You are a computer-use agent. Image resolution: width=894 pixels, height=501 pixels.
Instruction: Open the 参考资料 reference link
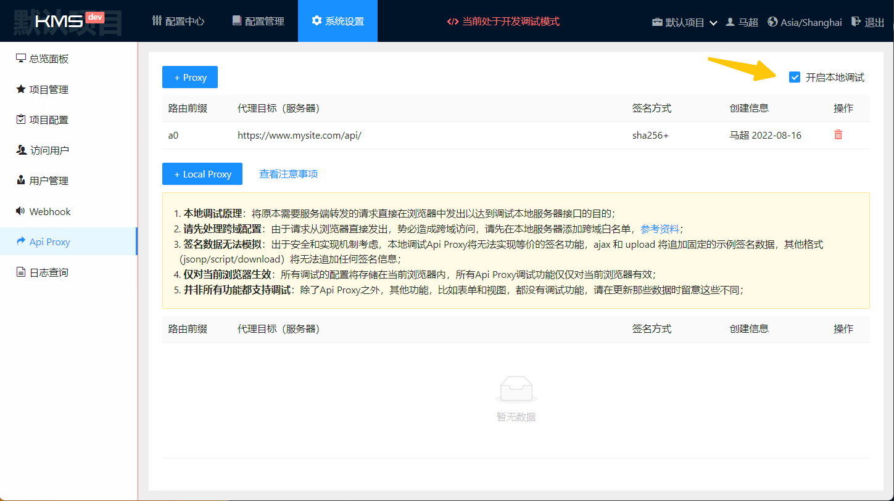pos(660,229)
